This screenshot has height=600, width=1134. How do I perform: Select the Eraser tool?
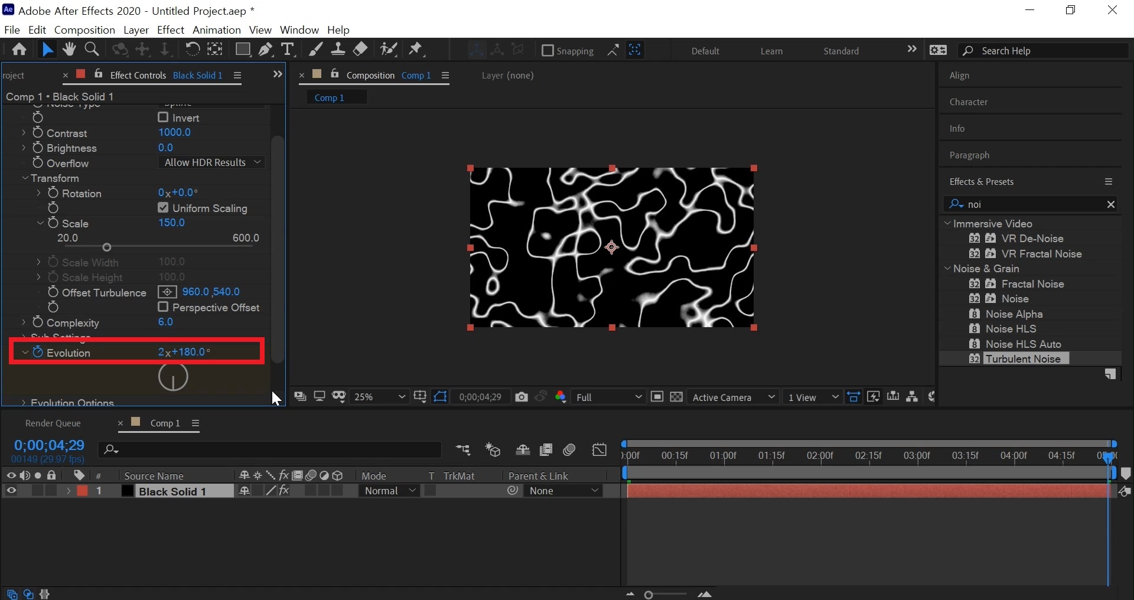tap(360, 50)
